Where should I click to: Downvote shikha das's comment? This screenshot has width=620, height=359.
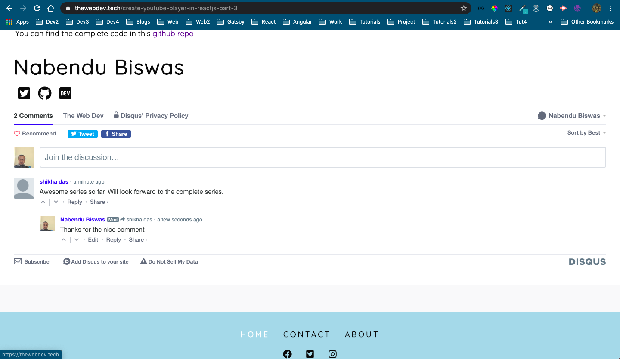(x=56, y=202)
